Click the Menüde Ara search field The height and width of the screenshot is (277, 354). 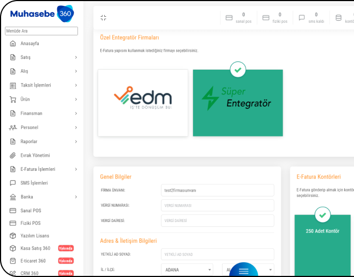point(41,31)
